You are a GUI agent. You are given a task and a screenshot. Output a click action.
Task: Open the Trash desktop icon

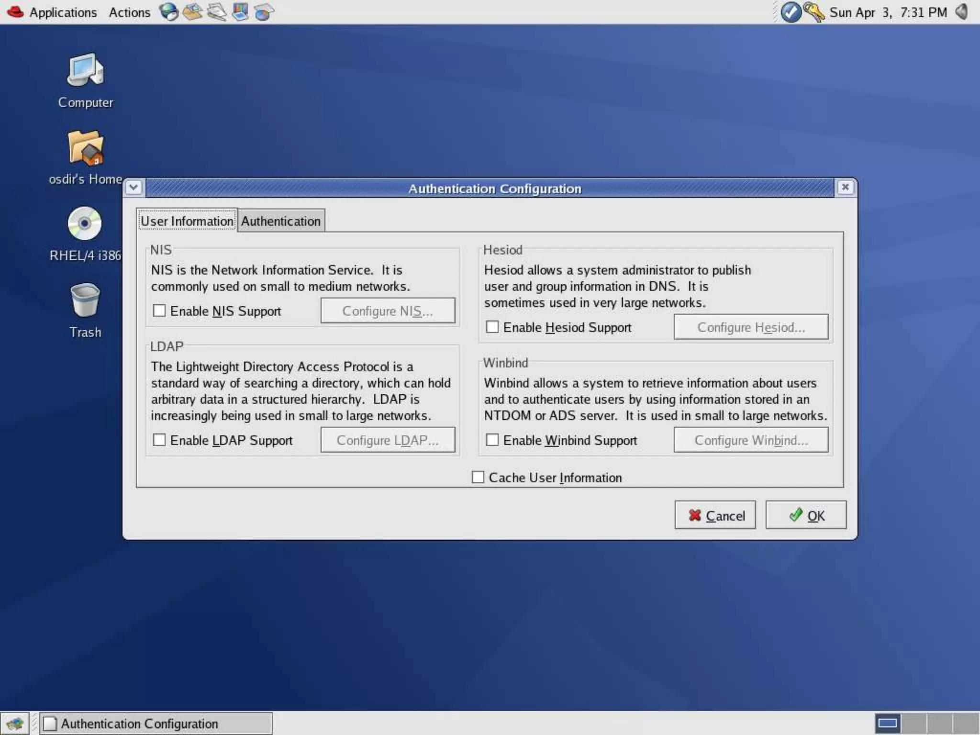click(x=85, y=301)
